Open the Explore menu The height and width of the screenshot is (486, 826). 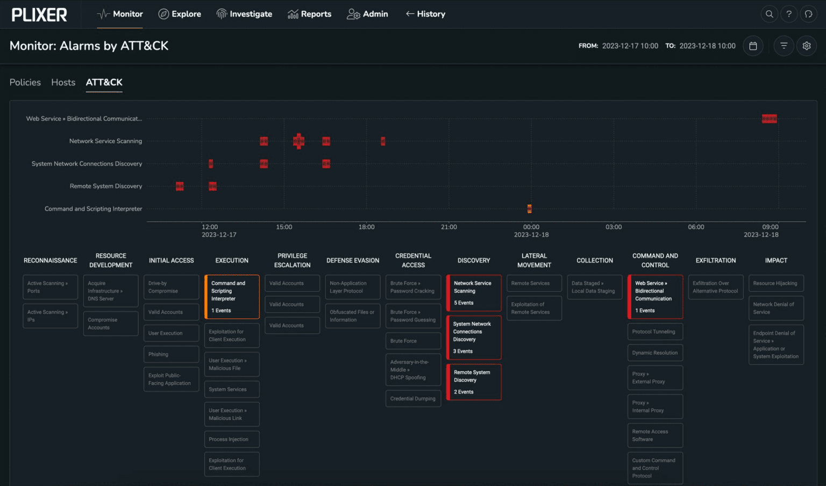[x=180, y=14]
